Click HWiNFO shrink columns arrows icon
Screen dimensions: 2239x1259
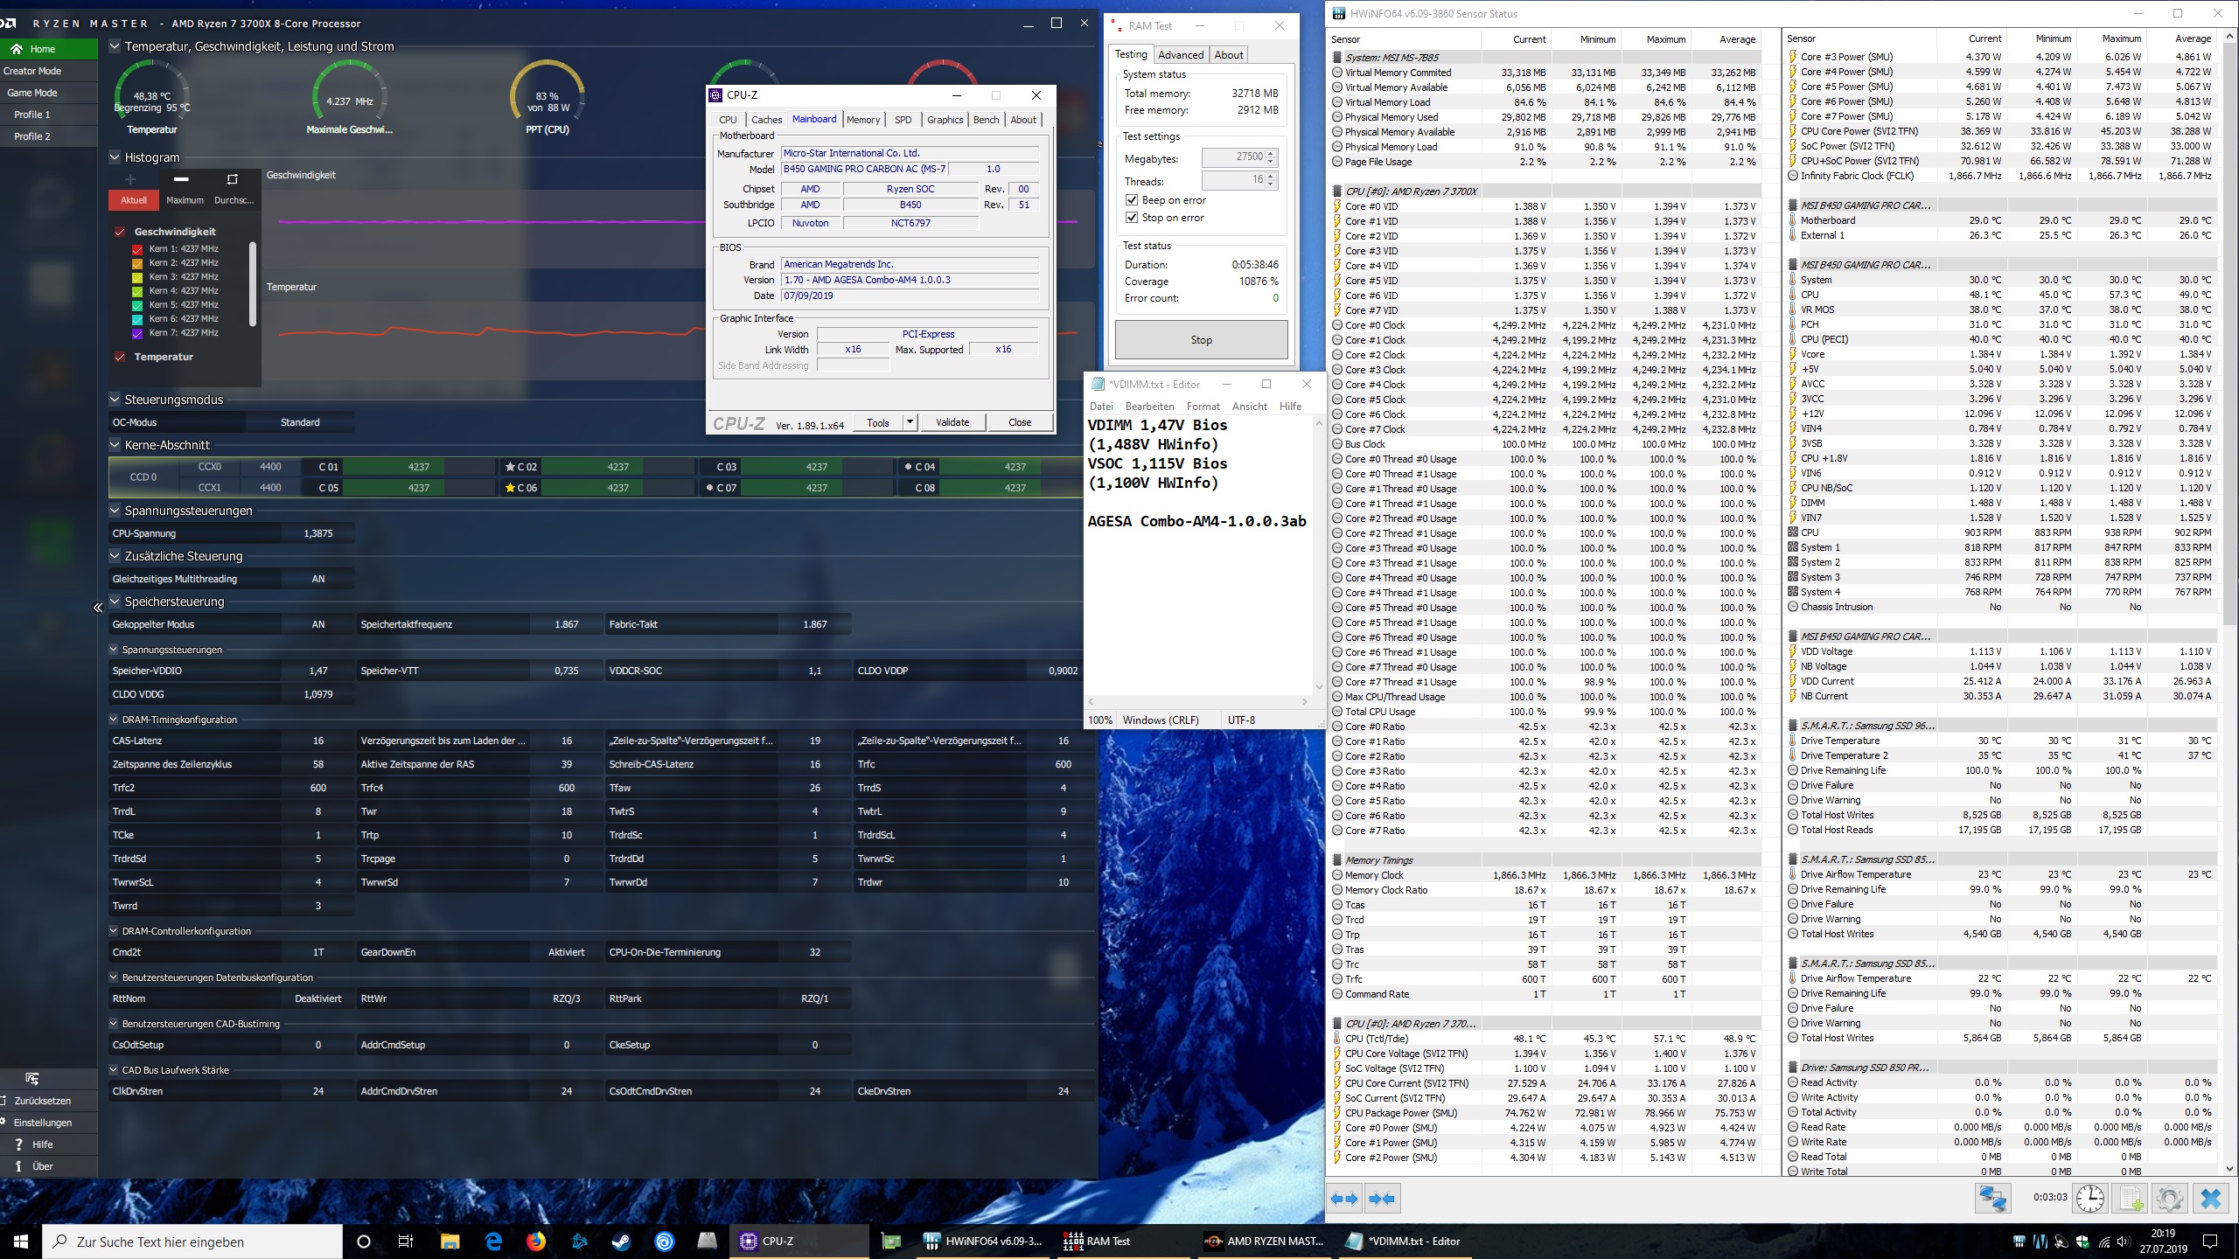point(1382,1199)
